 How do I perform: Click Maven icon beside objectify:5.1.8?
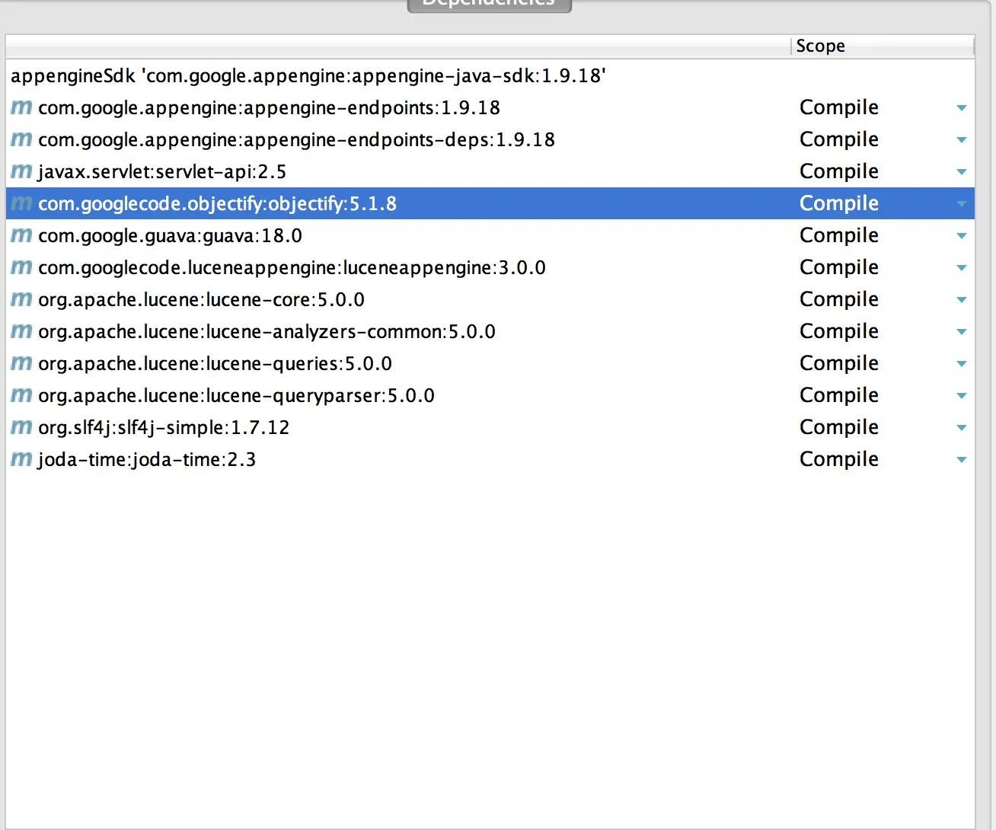pos(21,203)
